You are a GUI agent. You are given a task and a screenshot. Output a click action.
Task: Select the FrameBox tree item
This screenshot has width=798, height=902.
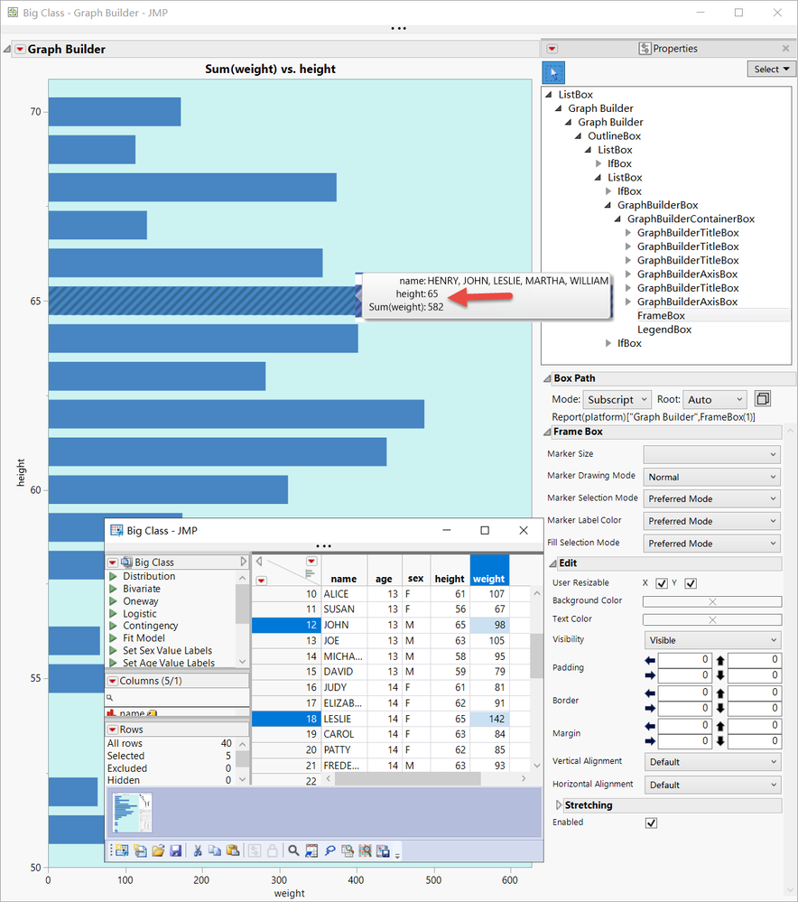point(661,316)
